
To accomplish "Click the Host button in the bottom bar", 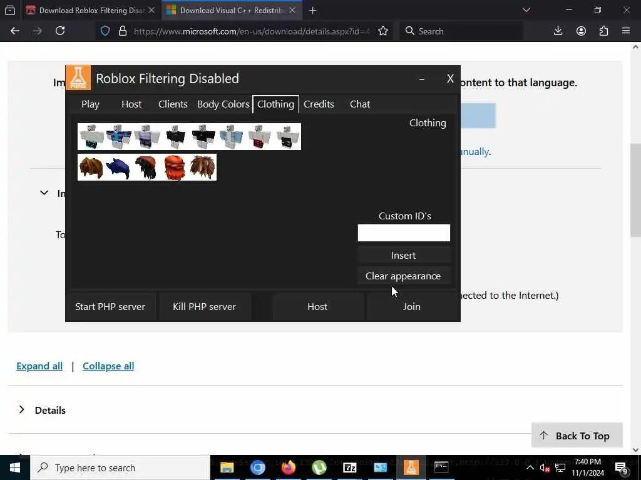I will click(317, 306).
